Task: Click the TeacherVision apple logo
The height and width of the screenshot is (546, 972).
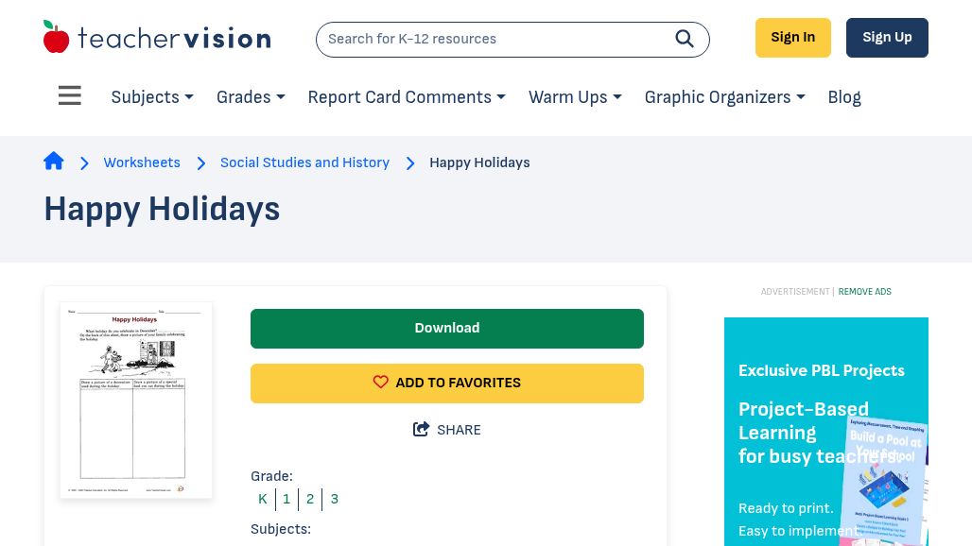Action: tap(57, 38)
